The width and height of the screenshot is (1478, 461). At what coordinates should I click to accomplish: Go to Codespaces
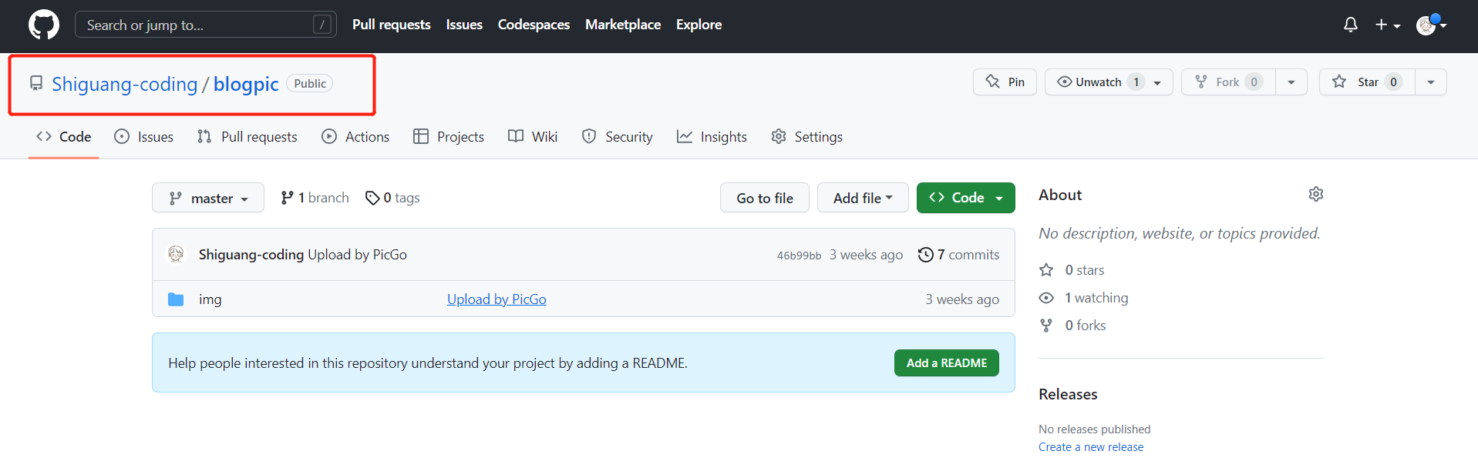(534, 25)
